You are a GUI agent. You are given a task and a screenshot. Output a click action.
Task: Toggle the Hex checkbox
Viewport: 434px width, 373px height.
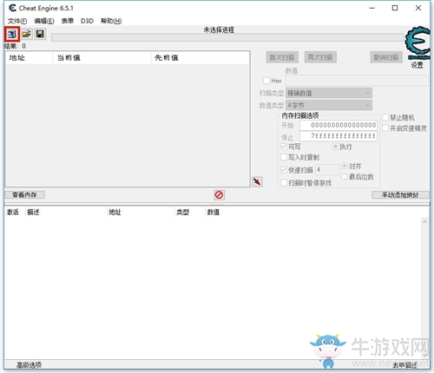point(266,81)
